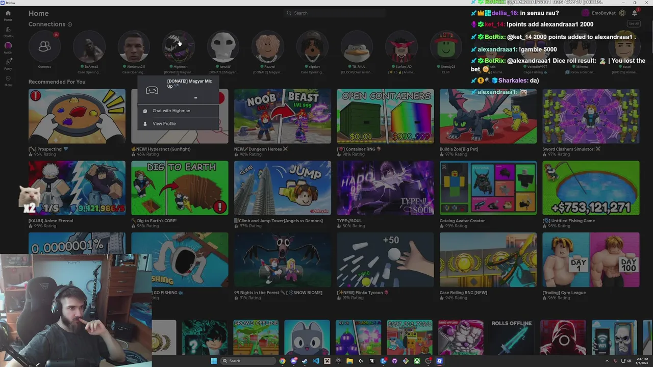Viewport: 653px width, 367px height.
Task: Click the Windows taskbar Search box
Action: click(248, 361)
